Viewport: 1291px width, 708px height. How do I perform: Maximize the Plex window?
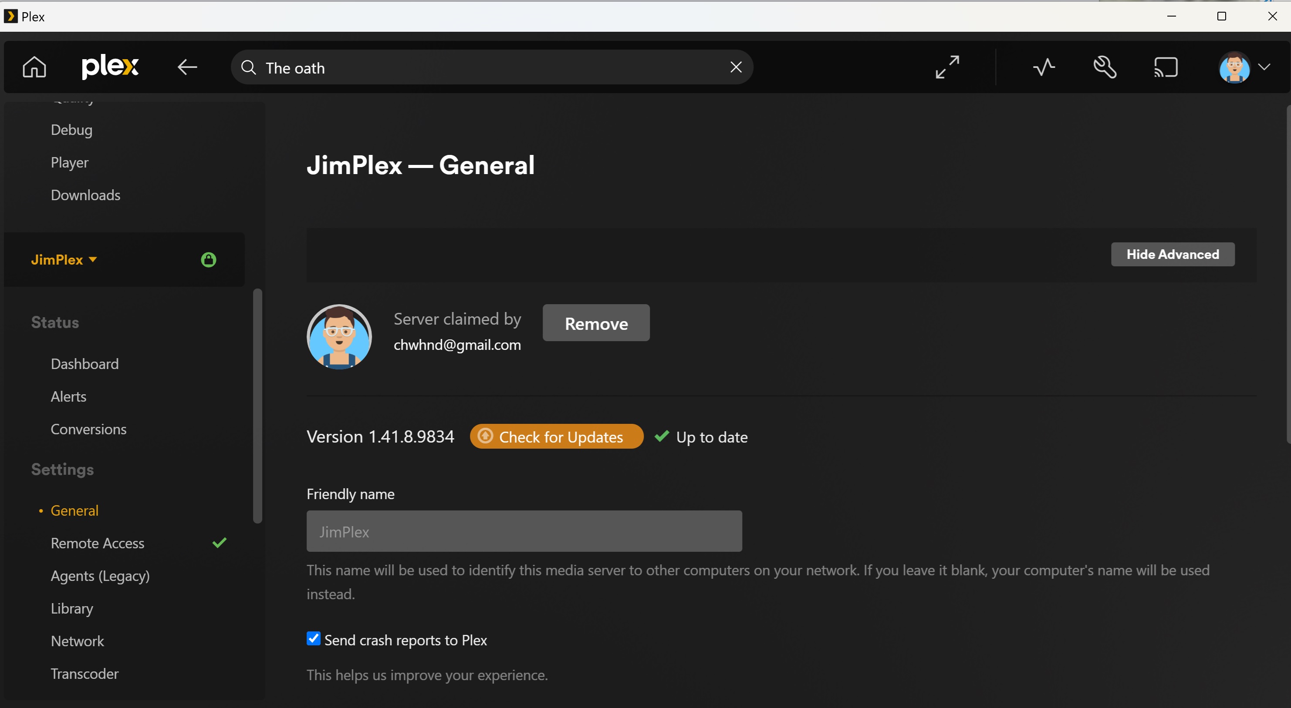[x=1222, y=16]
